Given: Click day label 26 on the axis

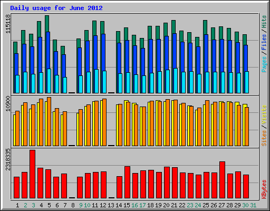Looking at the screenshot, I should coord(214,205).
